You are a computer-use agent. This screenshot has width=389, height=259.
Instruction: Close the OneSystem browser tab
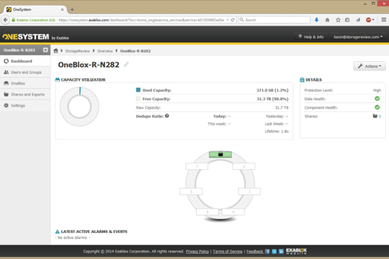62,10
